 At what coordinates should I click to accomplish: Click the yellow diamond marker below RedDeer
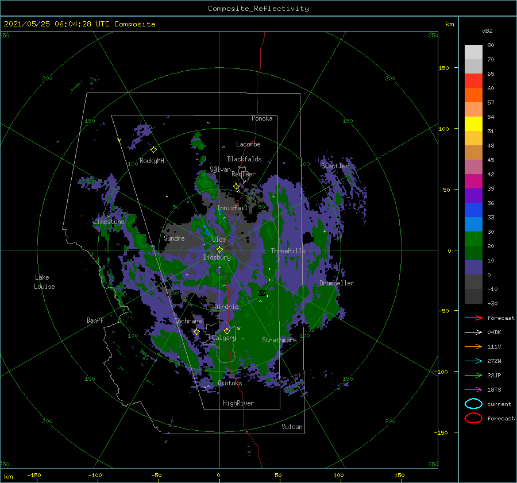[x=236, y=187]
